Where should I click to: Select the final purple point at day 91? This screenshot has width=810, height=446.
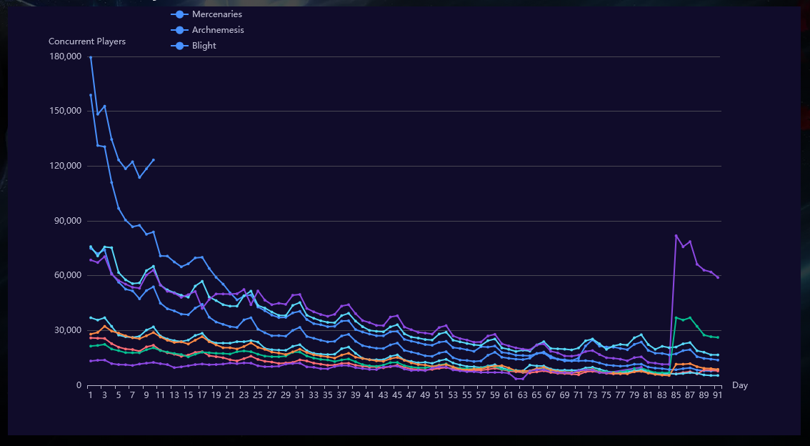[x=718, y=277]
